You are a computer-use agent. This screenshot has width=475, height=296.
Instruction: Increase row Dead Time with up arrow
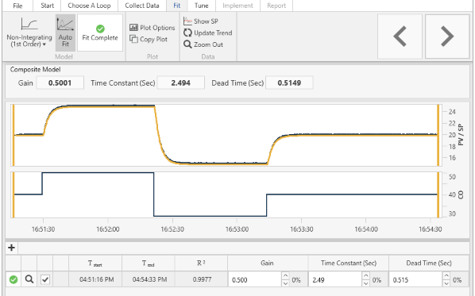coord(446,275)
